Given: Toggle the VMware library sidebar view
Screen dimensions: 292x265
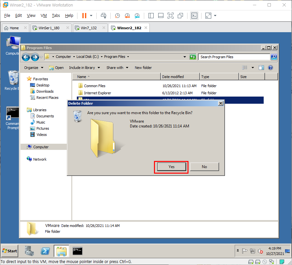Looking at the screenshot, I should [x=151, y=16].
